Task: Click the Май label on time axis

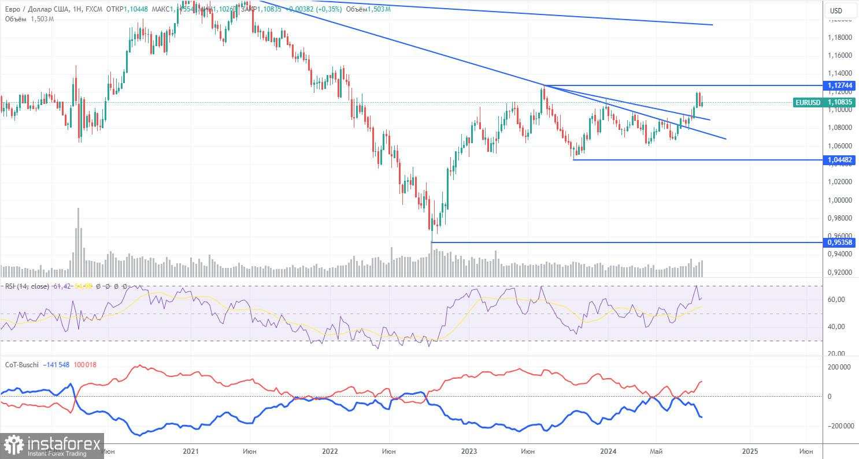Action: tap(657, 450)
